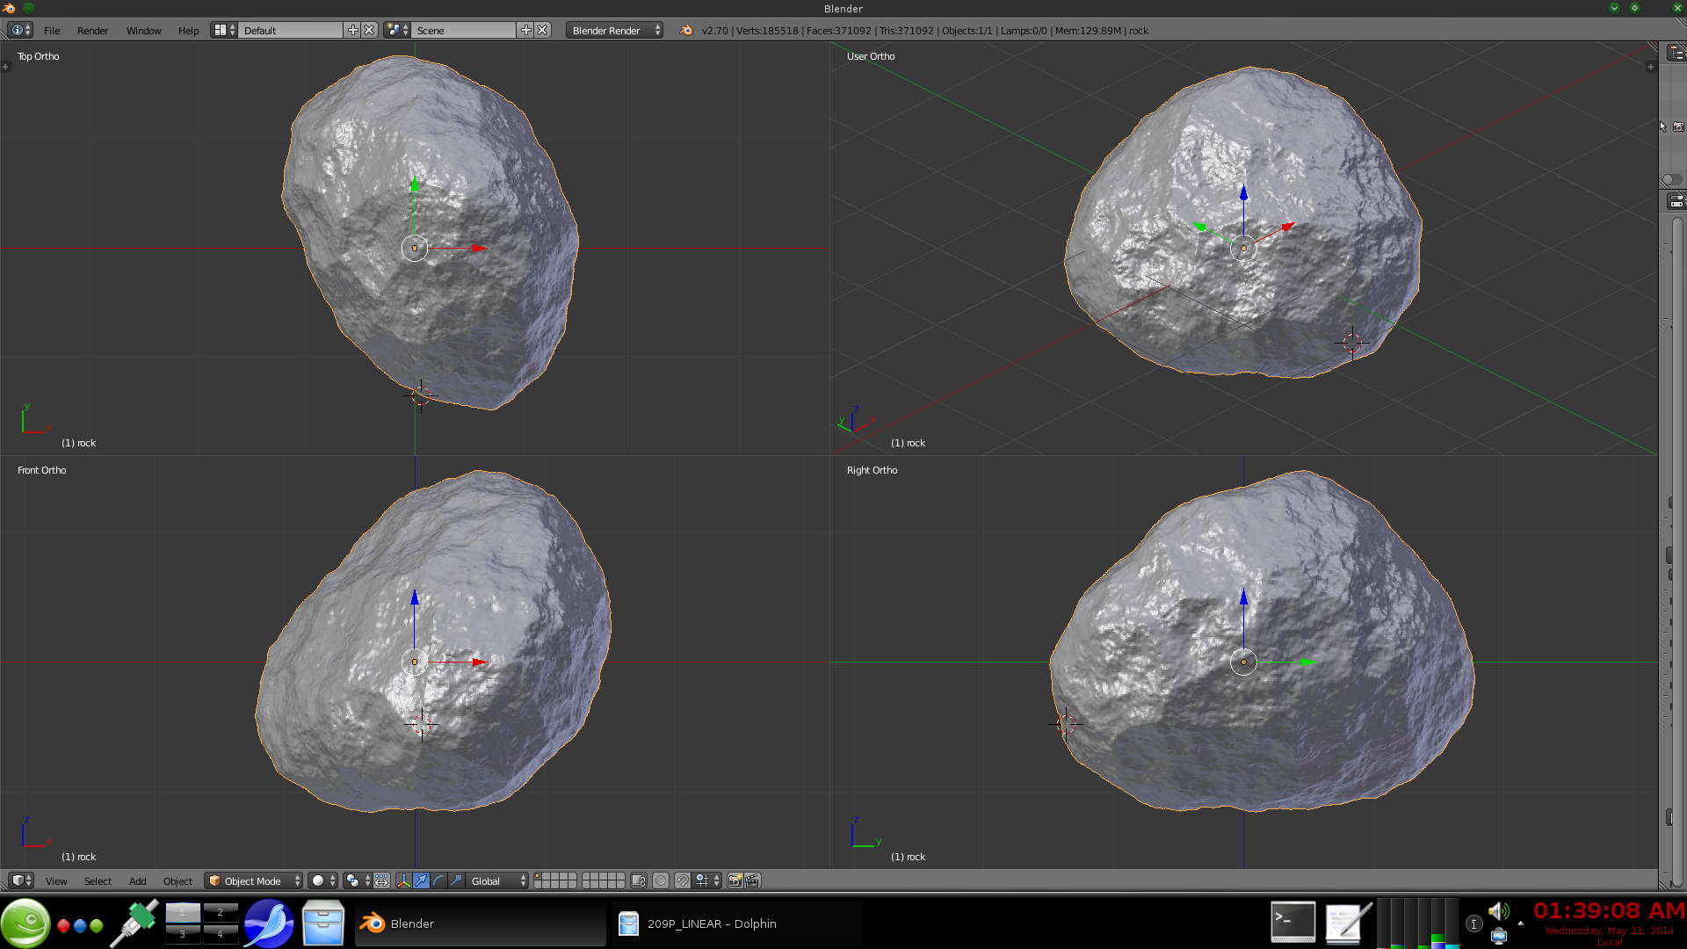Switch to virtual desktop 2

tap(220, 912)
